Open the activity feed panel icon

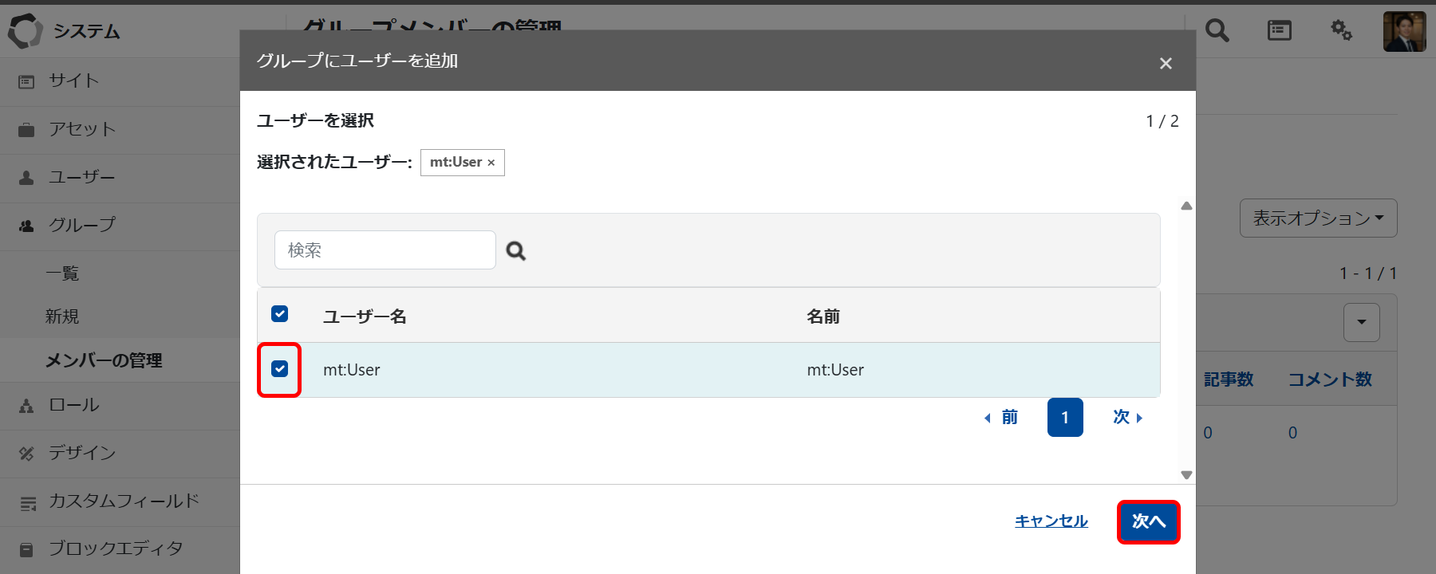pos(1279,31)
